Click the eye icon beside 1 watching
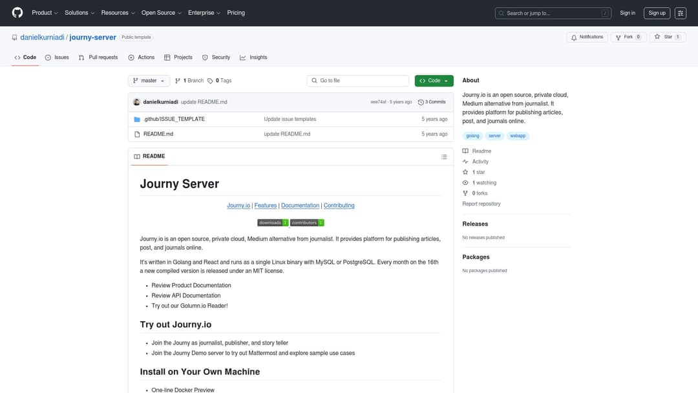This screenshot has height=393, width=698. click(x=465, y=183)
